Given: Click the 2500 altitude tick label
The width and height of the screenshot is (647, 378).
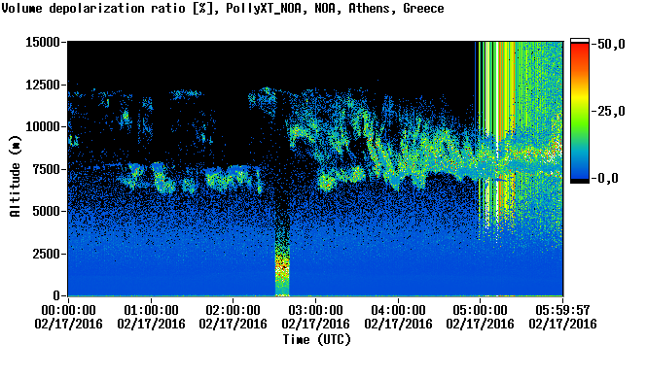Looking at the screenshot, I should coord(46,254).
